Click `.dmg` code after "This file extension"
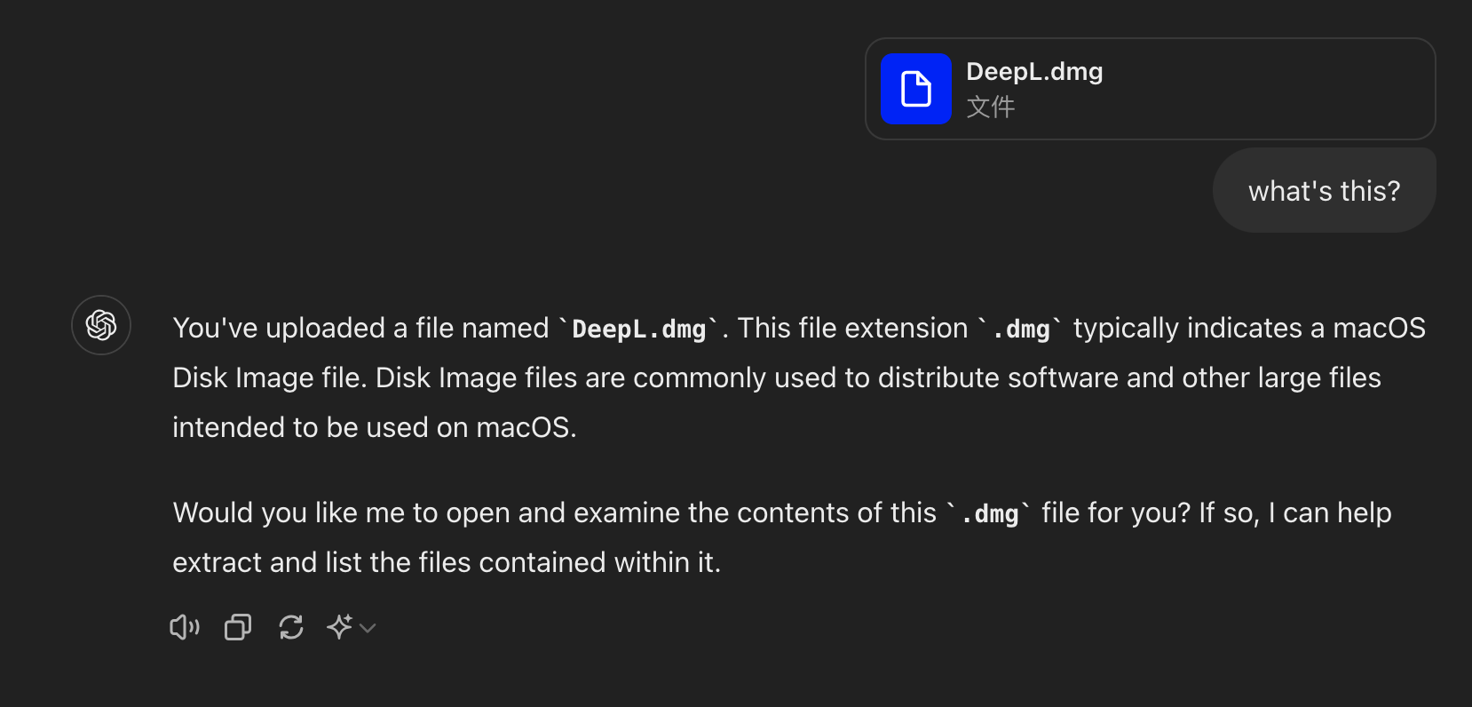Screen dimensions: 1472x707 click(1022, 330)
